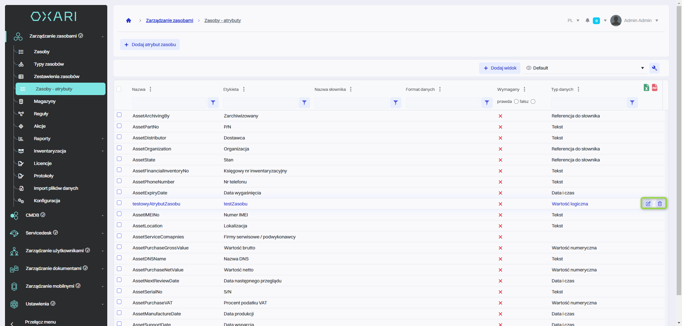The image size is (682, 326).
Task: Click Dodaj atrybut zasobu button
Action: [150, 45]
